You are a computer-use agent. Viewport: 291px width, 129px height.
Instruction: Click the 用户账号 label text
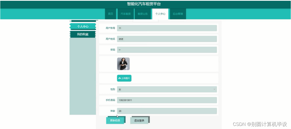point(110,28)
